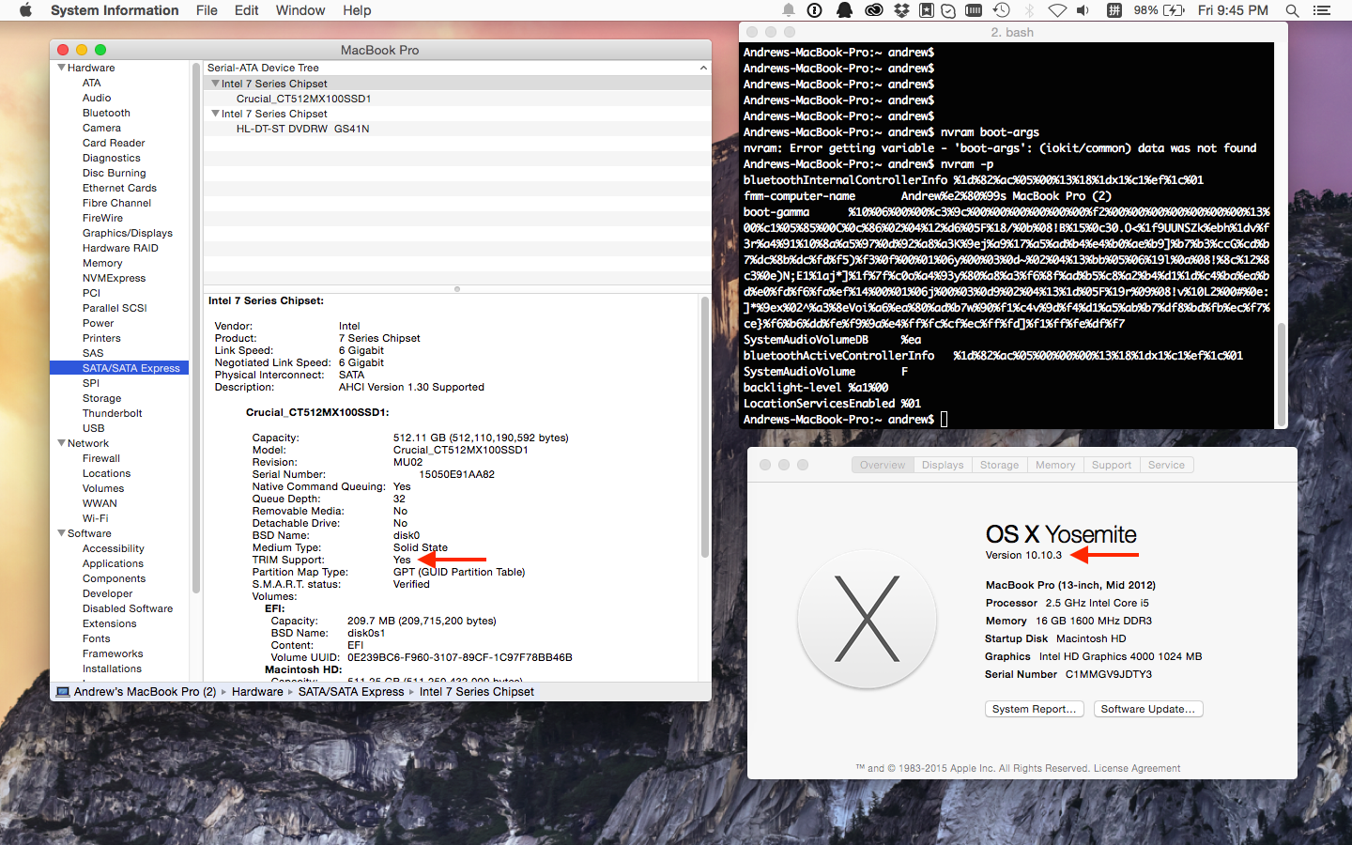Select Firewall under Network
The image size is (1352, 845).
coord(101,458)
